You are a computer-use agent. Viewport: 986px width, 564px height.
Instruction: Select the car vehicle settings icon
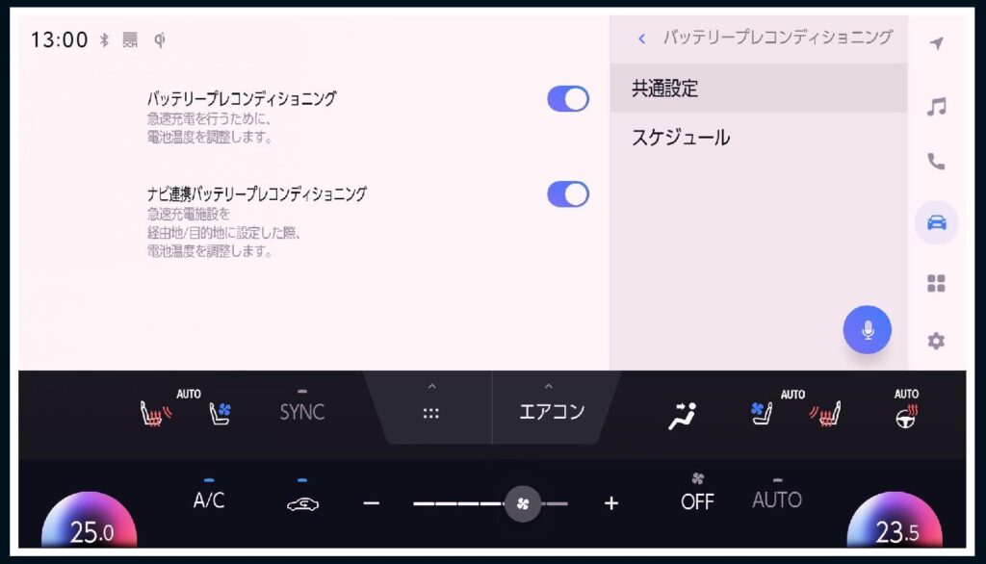tap(936, 222)
